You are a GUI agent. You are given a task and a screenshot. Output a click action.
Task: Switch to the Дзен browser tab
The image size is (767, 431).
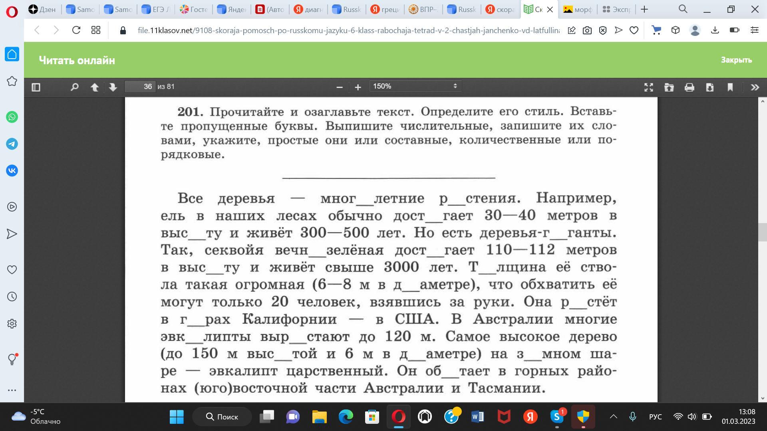tap(43, 9)
